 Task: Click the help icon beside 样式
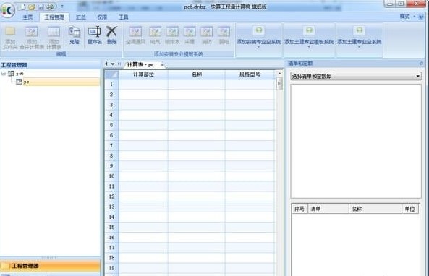(x=421, y=17)
